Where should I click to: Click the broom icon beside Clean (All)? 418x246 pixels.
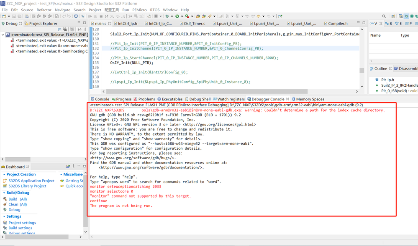click(5, 204)
